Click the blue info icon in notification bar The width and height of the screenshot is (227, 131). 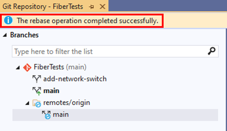pos(8,20)
